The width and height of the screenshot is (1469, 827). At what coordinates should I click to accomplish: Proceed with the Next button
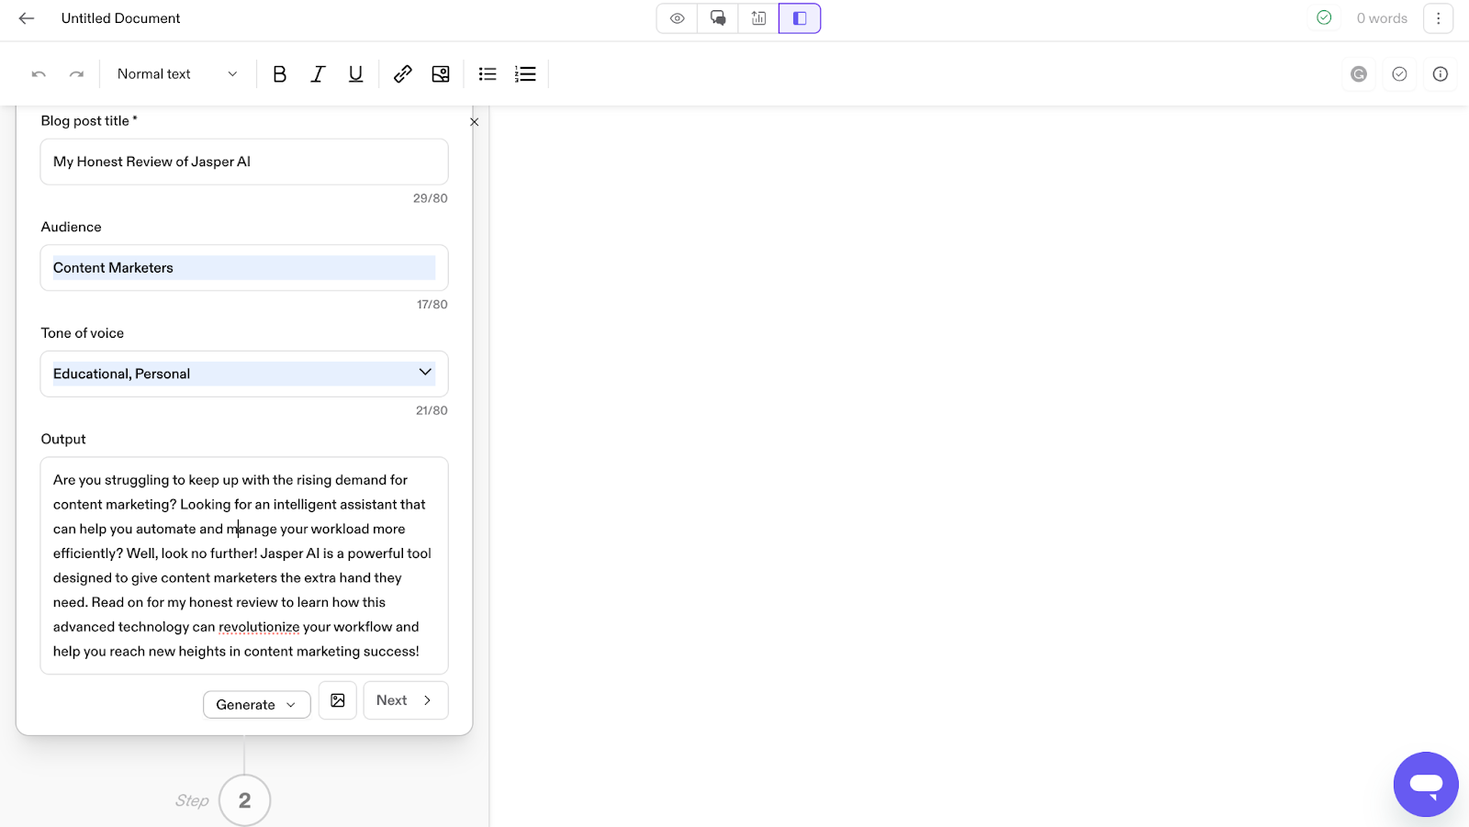(406, 700)
